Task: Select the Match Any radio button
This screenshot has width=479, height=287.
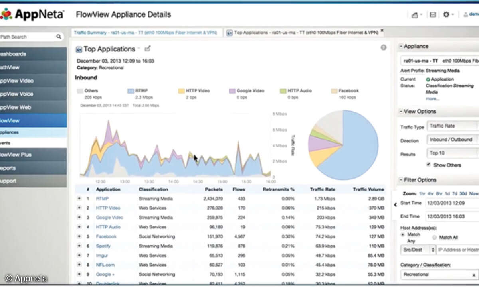Action: tap(403, 235)
